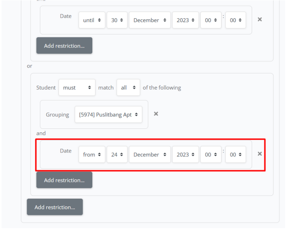Open the day dropdown showing 24
This screenshot has width=289, height=232.
tap(117, 154)
